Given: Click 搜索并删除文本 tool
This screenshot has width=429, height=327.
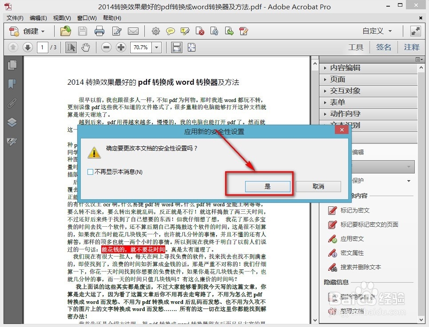Looking at the screenshot, I should click(354, 267).
